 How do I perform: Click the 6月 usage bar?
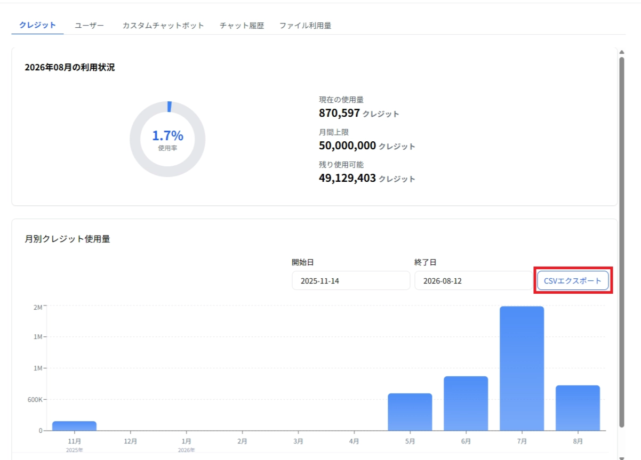(x=466, y=403)
